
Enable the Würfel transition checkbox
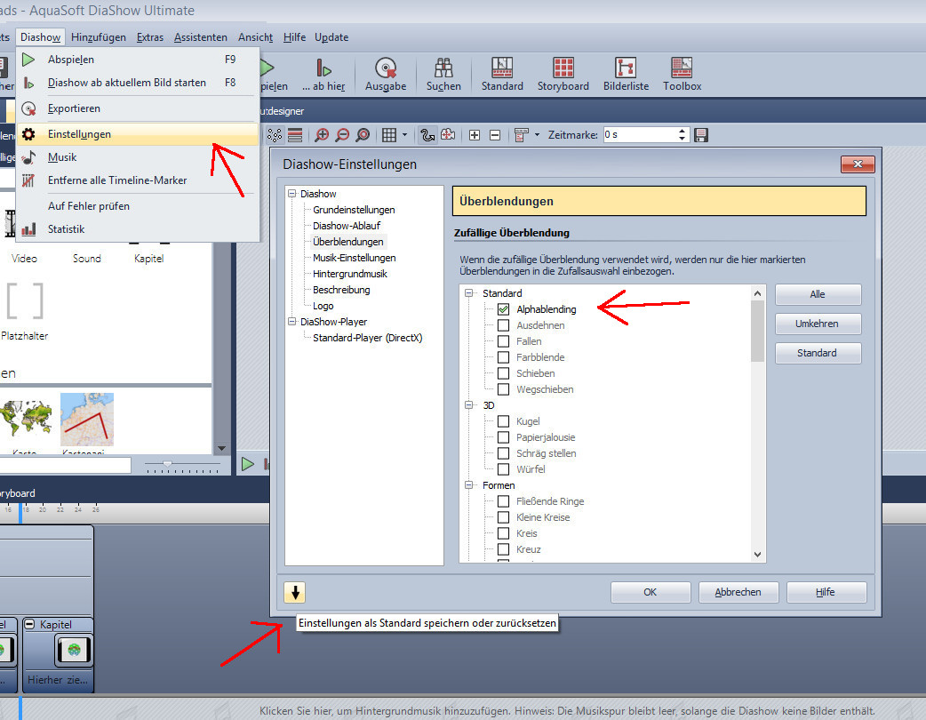(504, 469)
